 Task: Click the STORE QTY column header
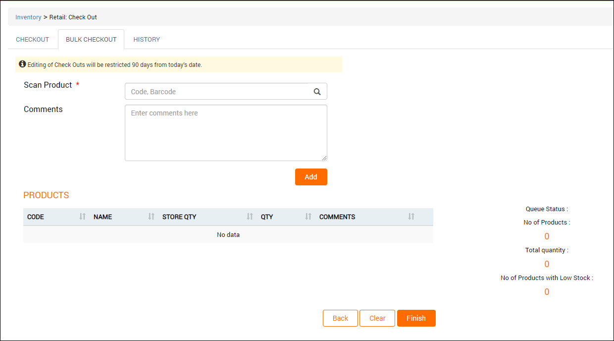click(x=207, y=217)
